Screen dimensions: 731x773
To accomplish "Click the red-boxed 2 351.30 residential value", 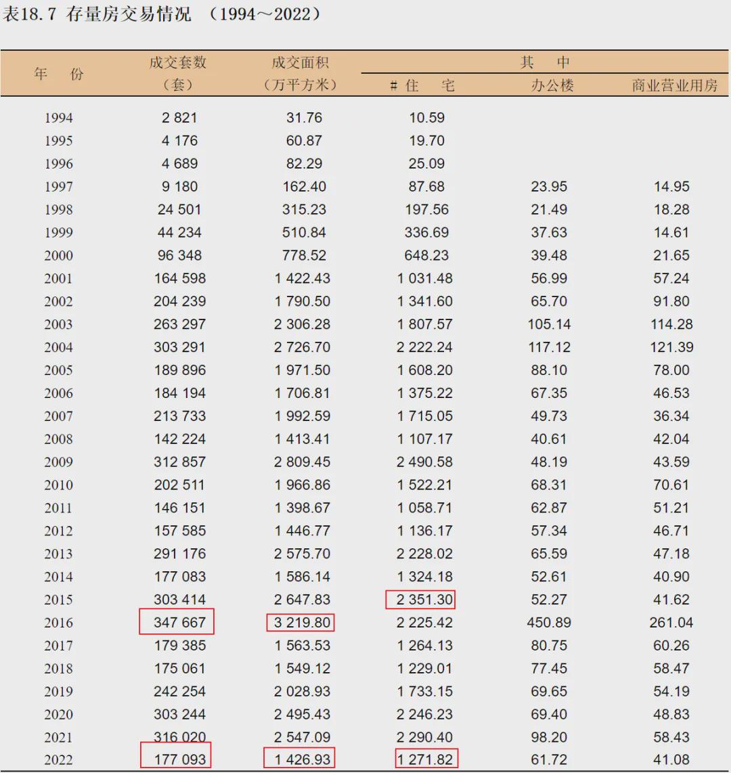I will 421,600.
